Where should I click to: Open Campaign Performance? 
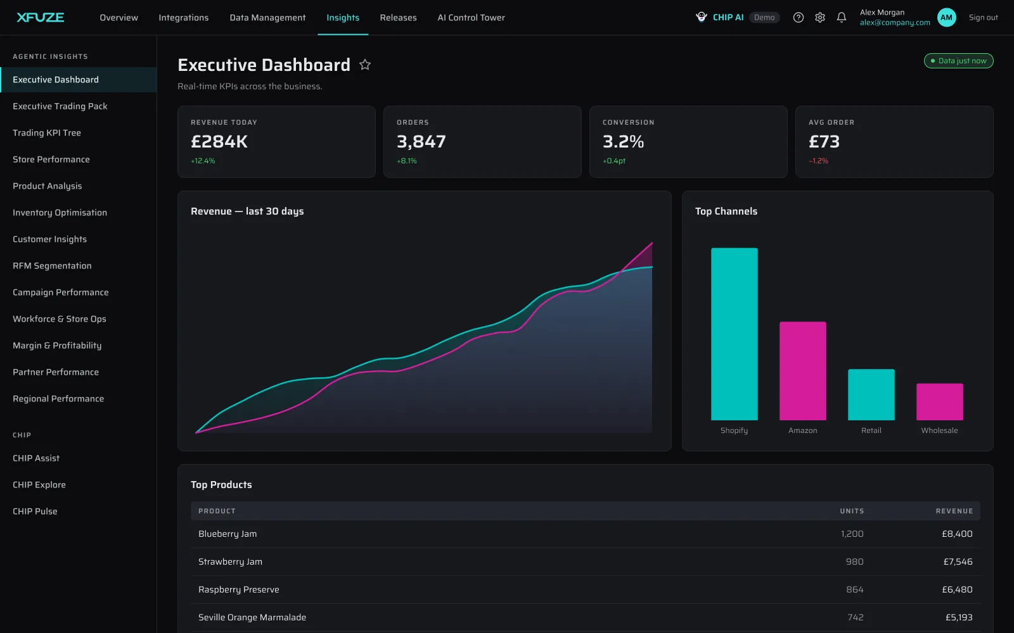(79, 292)
